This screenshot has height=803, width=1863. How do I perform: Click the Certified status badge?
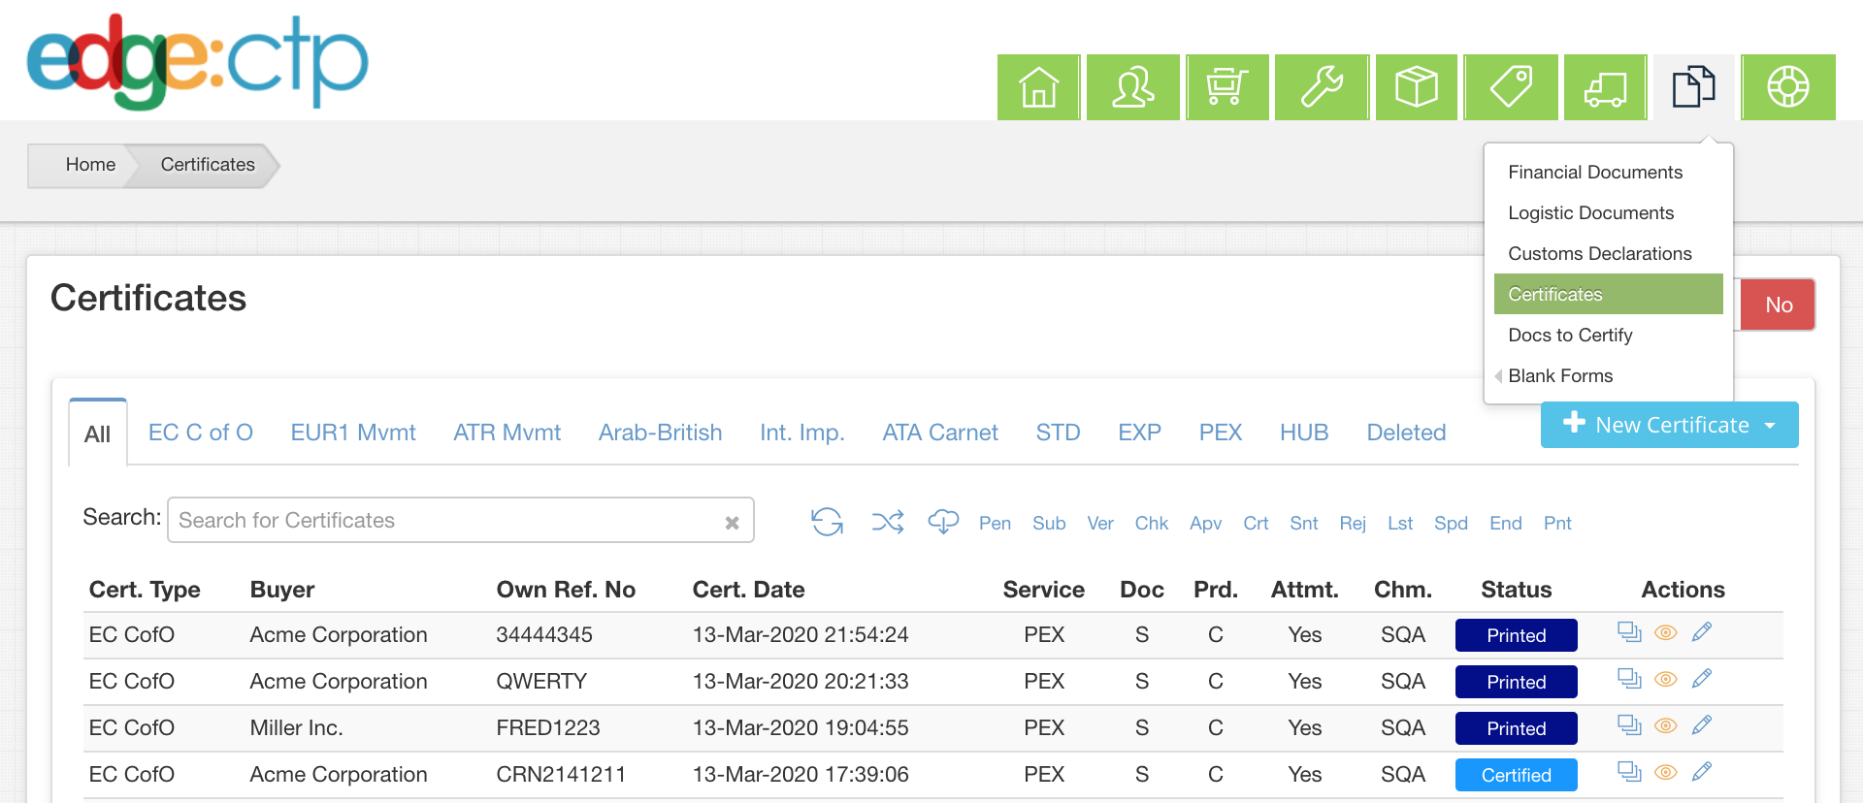coord(1516,775)
